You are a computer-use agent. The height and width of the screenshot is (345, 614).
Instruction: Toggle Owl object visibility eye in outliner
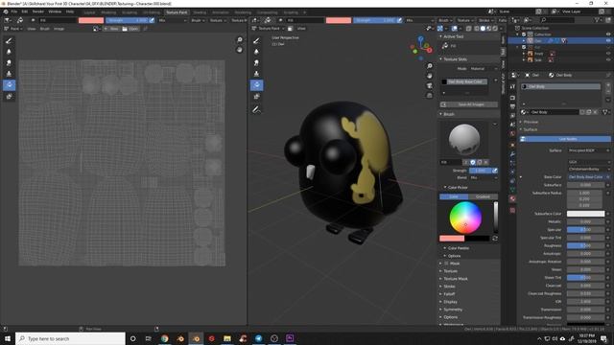tap(608, 40)
